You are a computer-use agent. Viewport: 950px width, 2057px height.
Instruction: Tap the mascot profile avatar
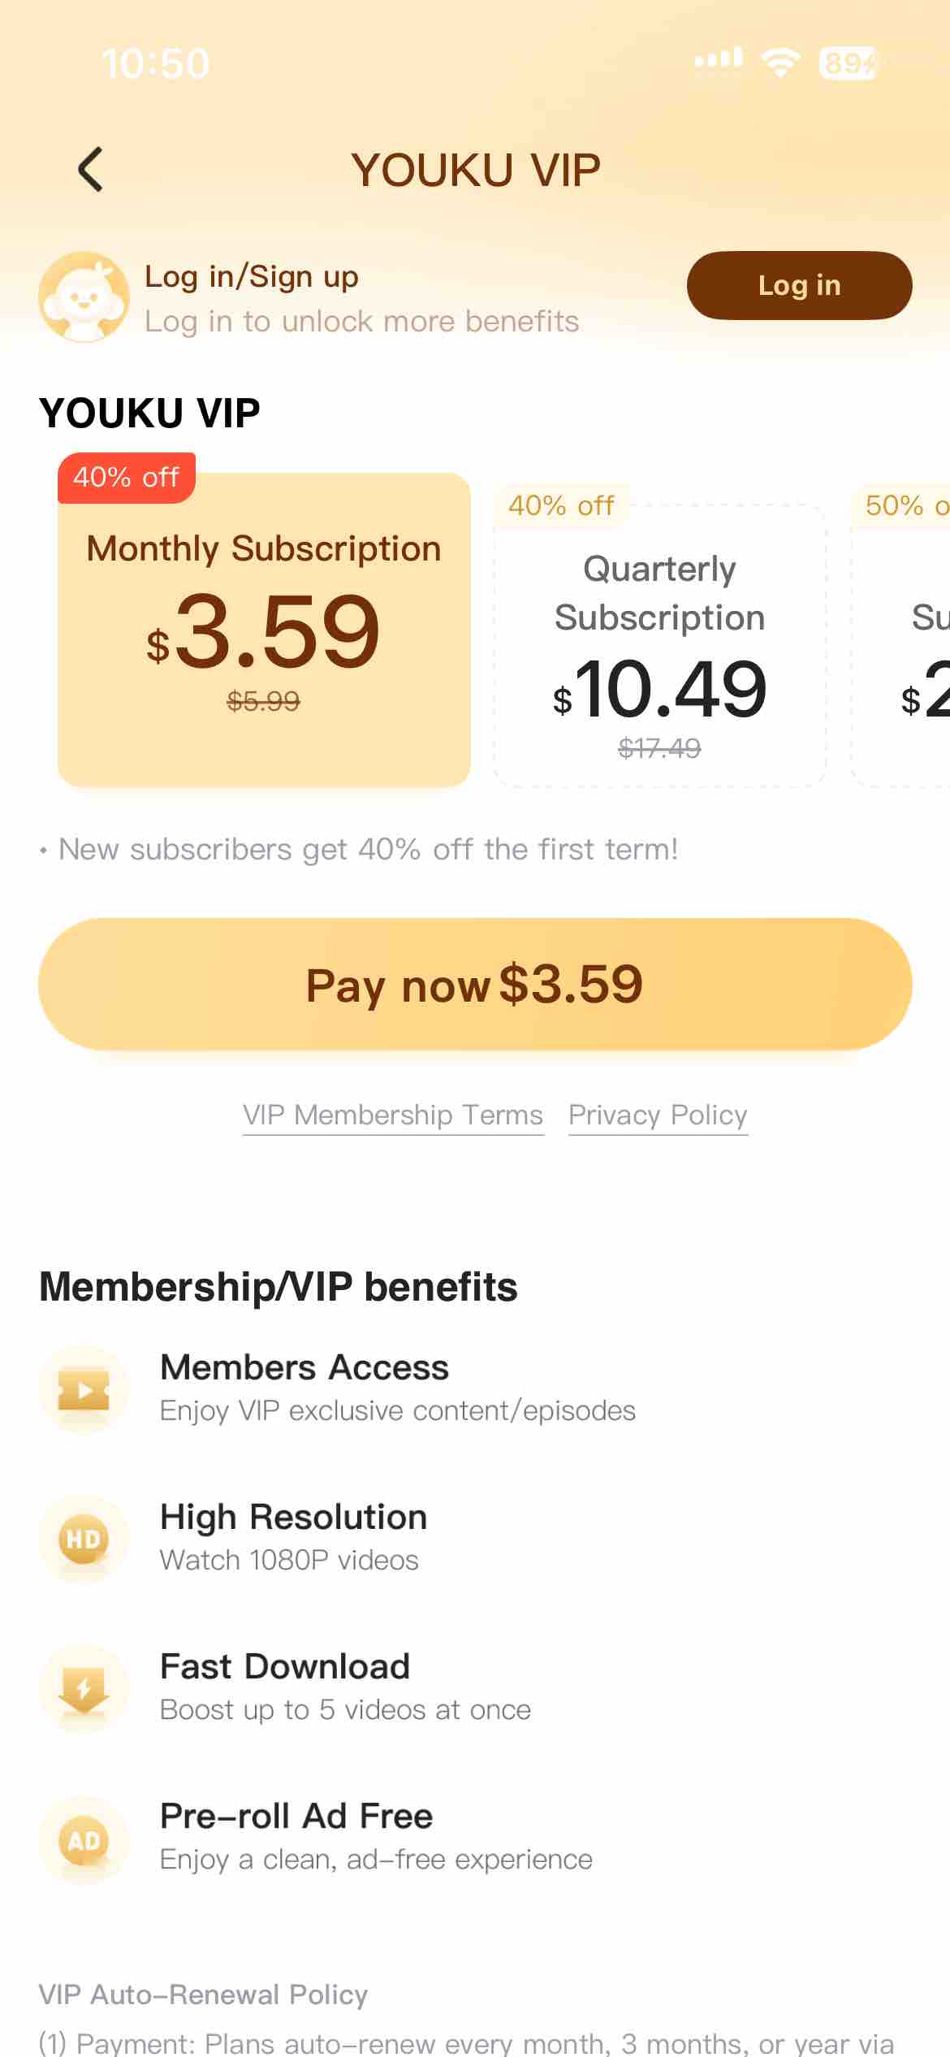[x=84, y=297]
